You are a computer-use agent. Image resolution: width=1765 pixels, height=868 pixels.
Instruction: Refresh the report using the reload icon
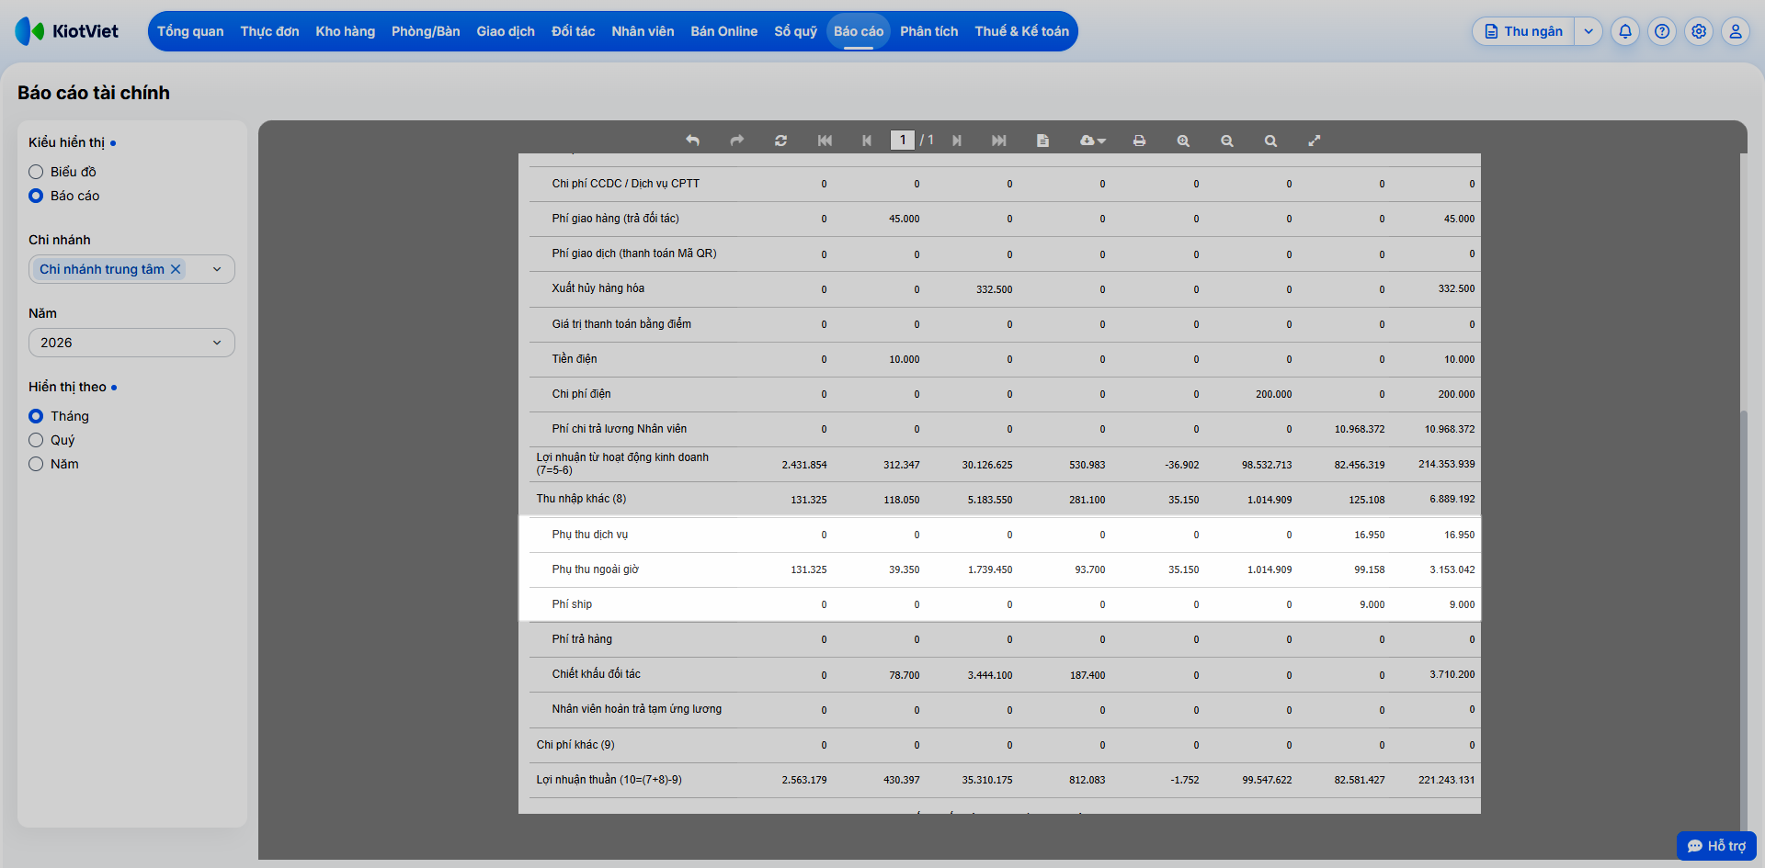[780, 141]
